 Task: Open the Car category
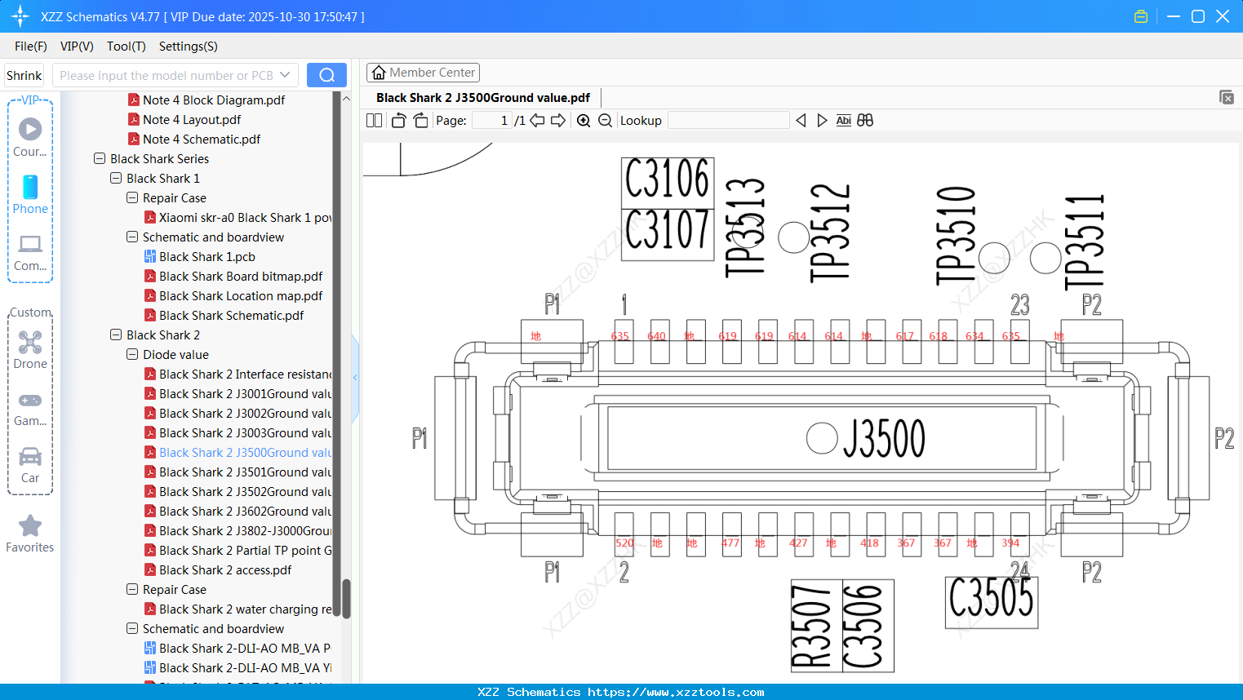(30, 465)
